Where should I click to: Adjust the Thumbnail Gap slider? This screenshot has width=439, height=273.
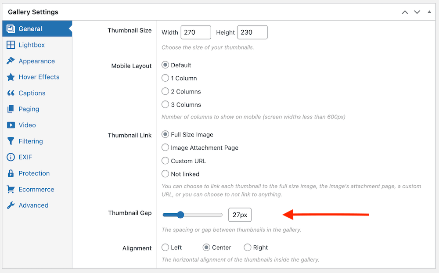(x=181, y=215)
